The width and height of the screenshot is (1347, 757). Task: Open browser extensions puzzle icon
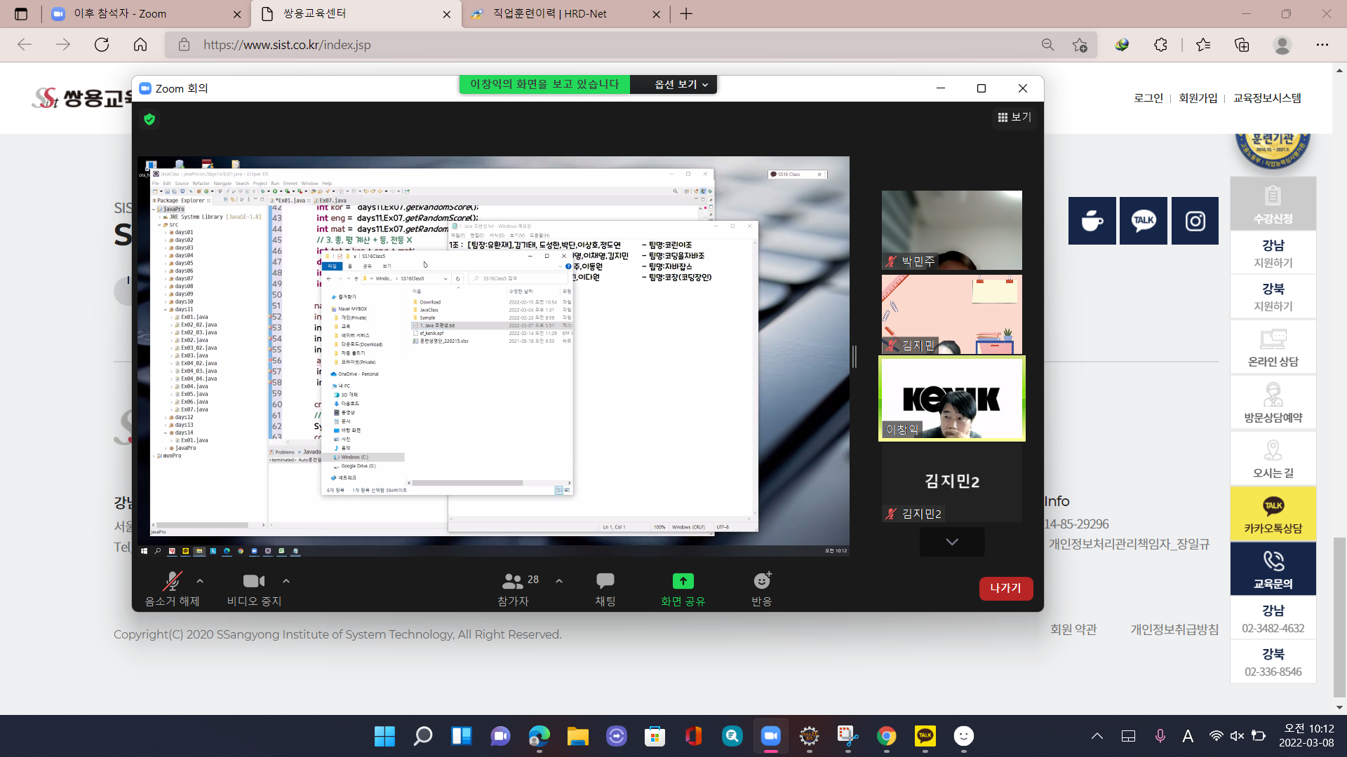tap(1160, 45)
